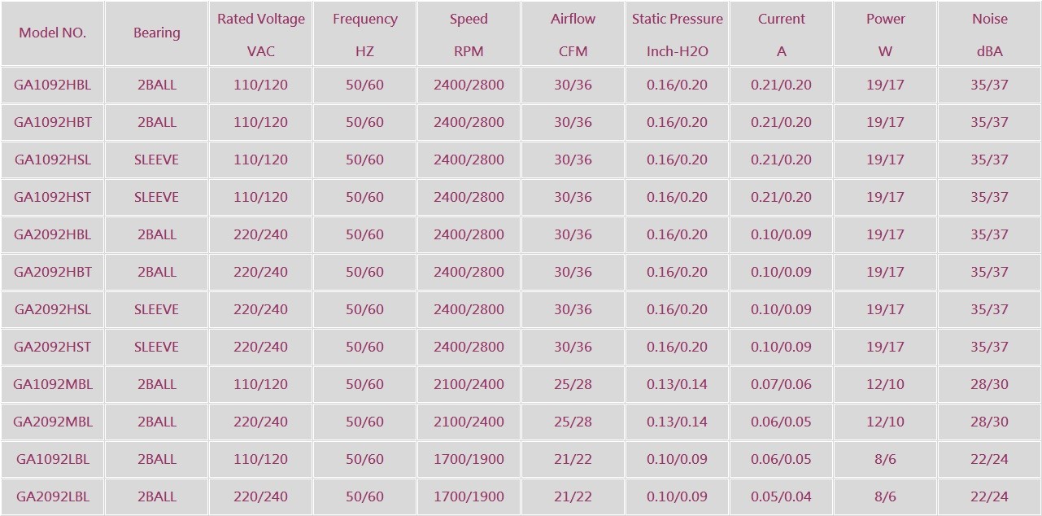Select model GA2092HBL row label
This screenshot has width=1042, height=516.
pyautogui.click(x=53, y=234)
